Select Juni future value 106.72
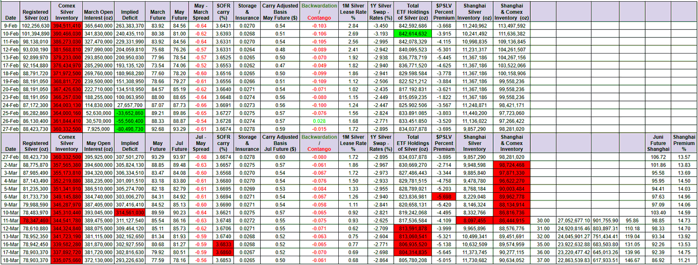Viewport: 698px width, 265px height. coord(658,157)
